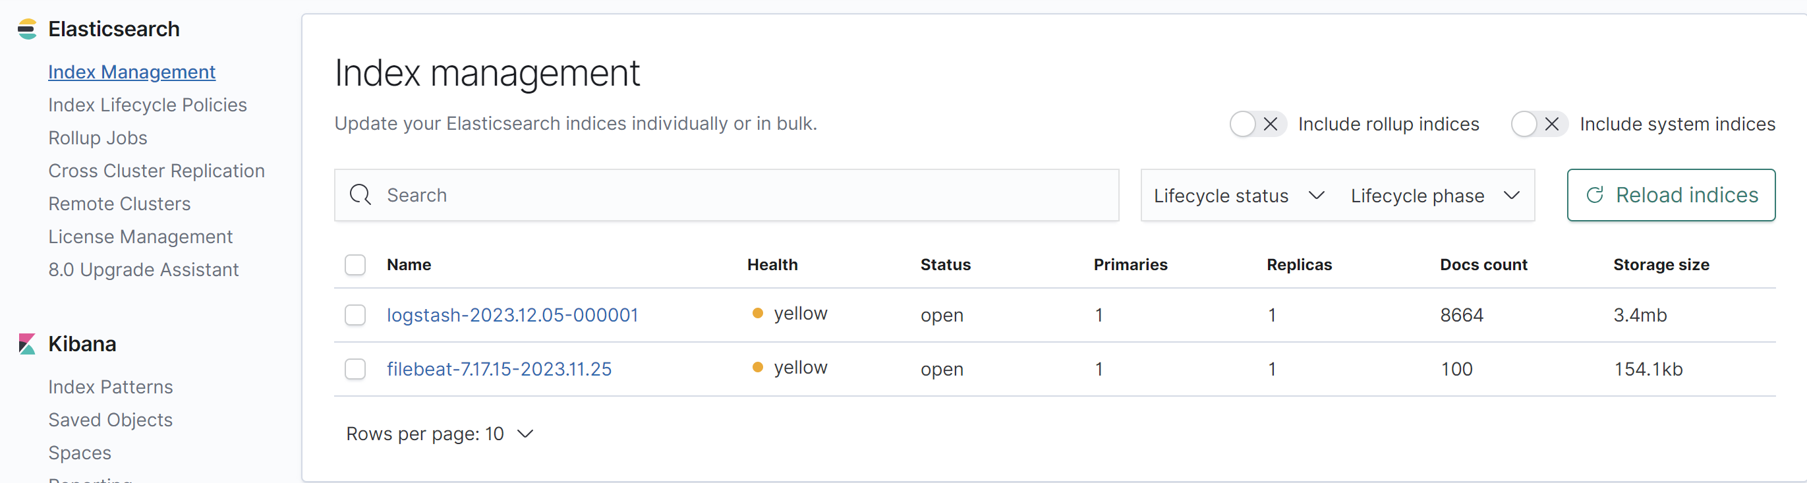This screenshot has height=483, width=1807.
Task: Click the Kibana logo icon
Action: click(x=26, y=344)
